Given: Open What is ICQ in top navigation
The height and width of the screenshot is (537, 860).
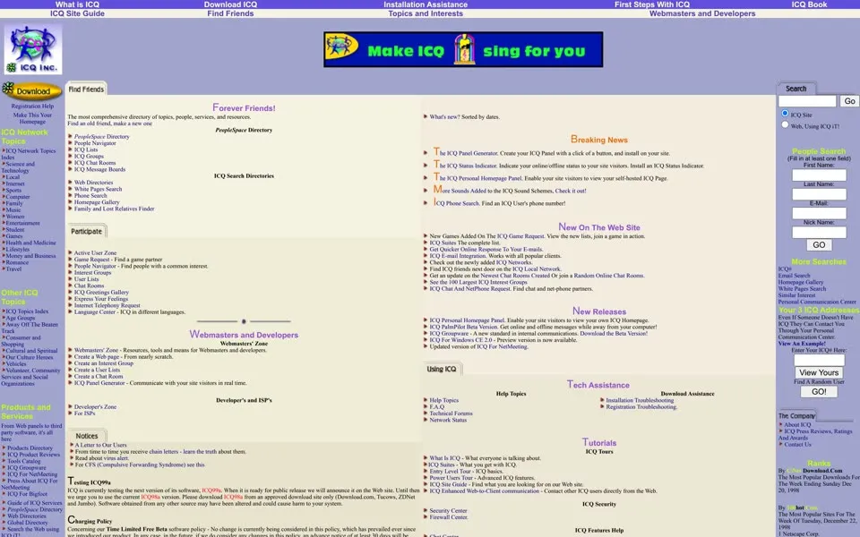Looking at the screenshot, I should (x=77, y=4).
